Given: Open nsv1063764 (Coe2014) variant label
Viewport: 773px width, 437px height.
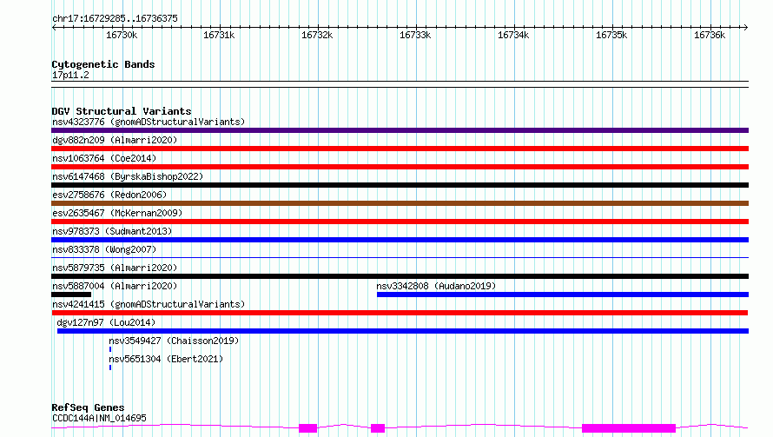Looking at the screenshot, I should point(104,158).
